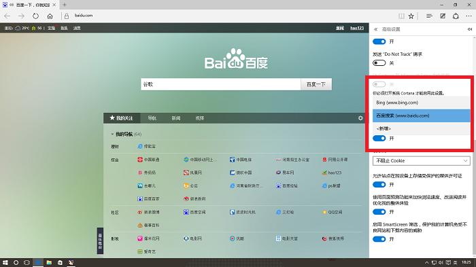The image size is (476, 267).
Task: Click the browser Back arrow
Action: pos(7,16)
